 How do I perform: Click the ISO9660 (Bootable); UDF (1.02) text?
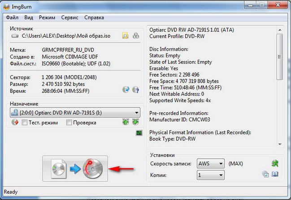76,64
